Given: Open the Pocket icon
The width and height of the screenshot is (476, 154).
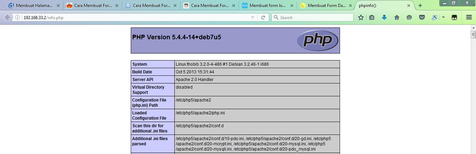Looking at the screenshot, I should pyautogui.click(x=422, y=17).
